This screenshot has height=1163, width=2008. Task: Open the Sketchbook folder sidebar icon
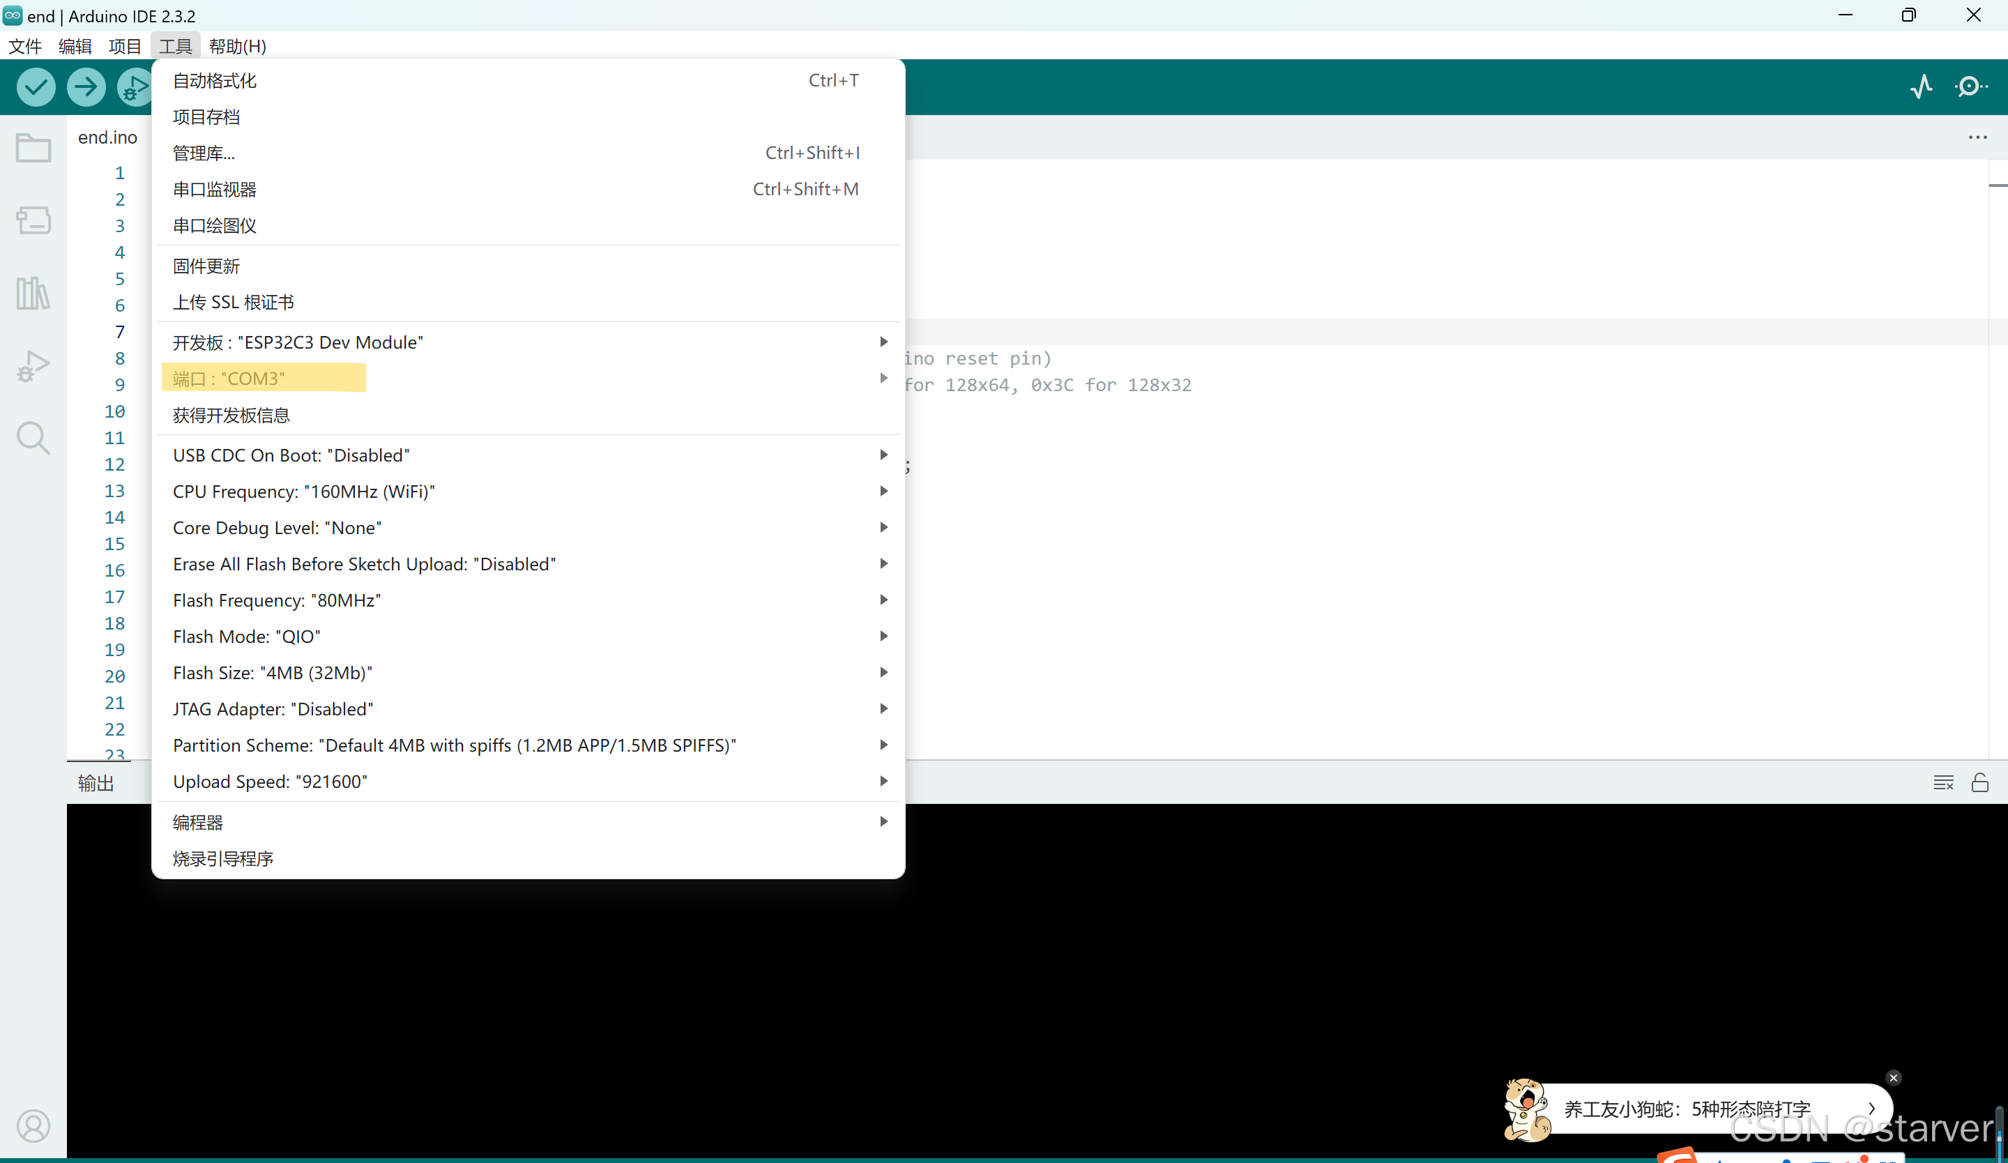coord(33,147)
